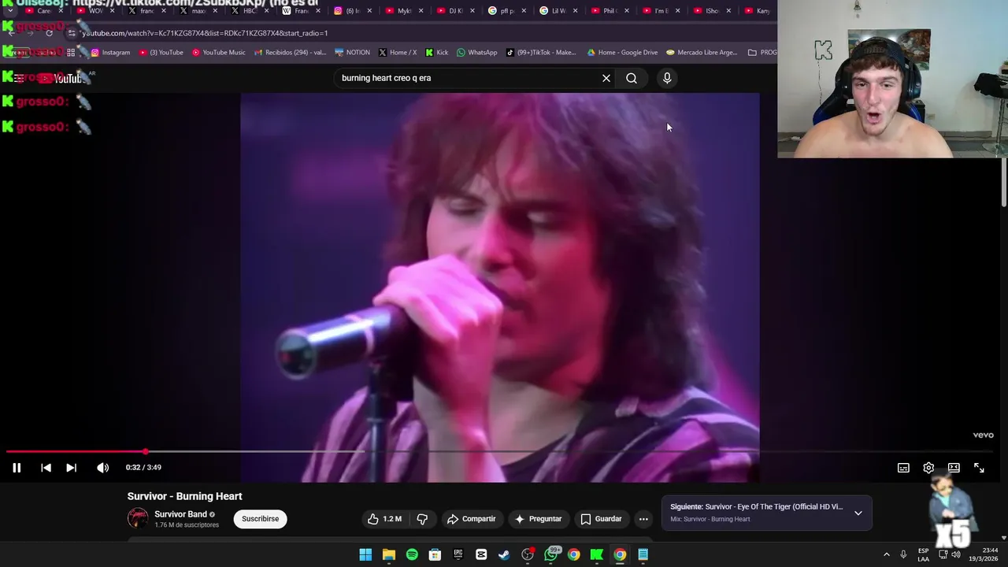Viewport: 1008px width, 567px height.
Task: Skip to next video
Action: tap(71, 468)
